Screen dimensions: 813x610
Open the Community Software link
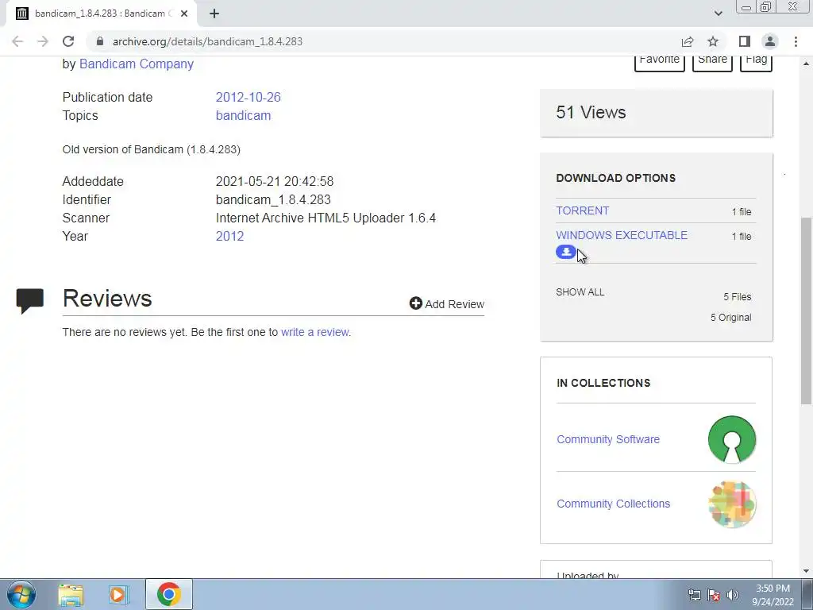608,439
